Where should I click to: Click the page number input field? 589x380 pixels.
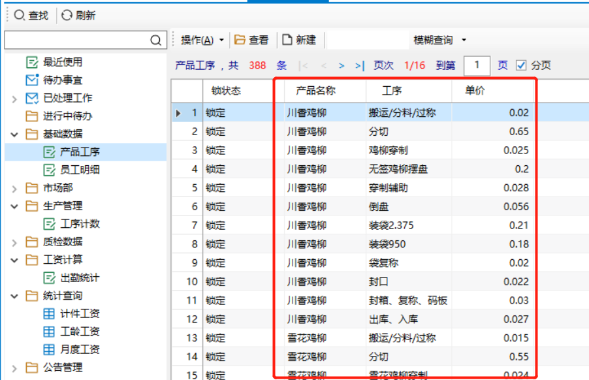click(477, 65)
